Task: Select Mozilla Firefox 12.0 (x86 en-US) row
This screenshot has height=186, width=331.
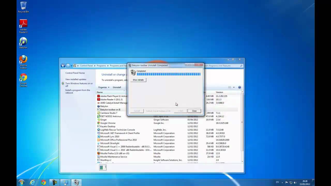Action: pyautogui.click(x=167, y=153)
